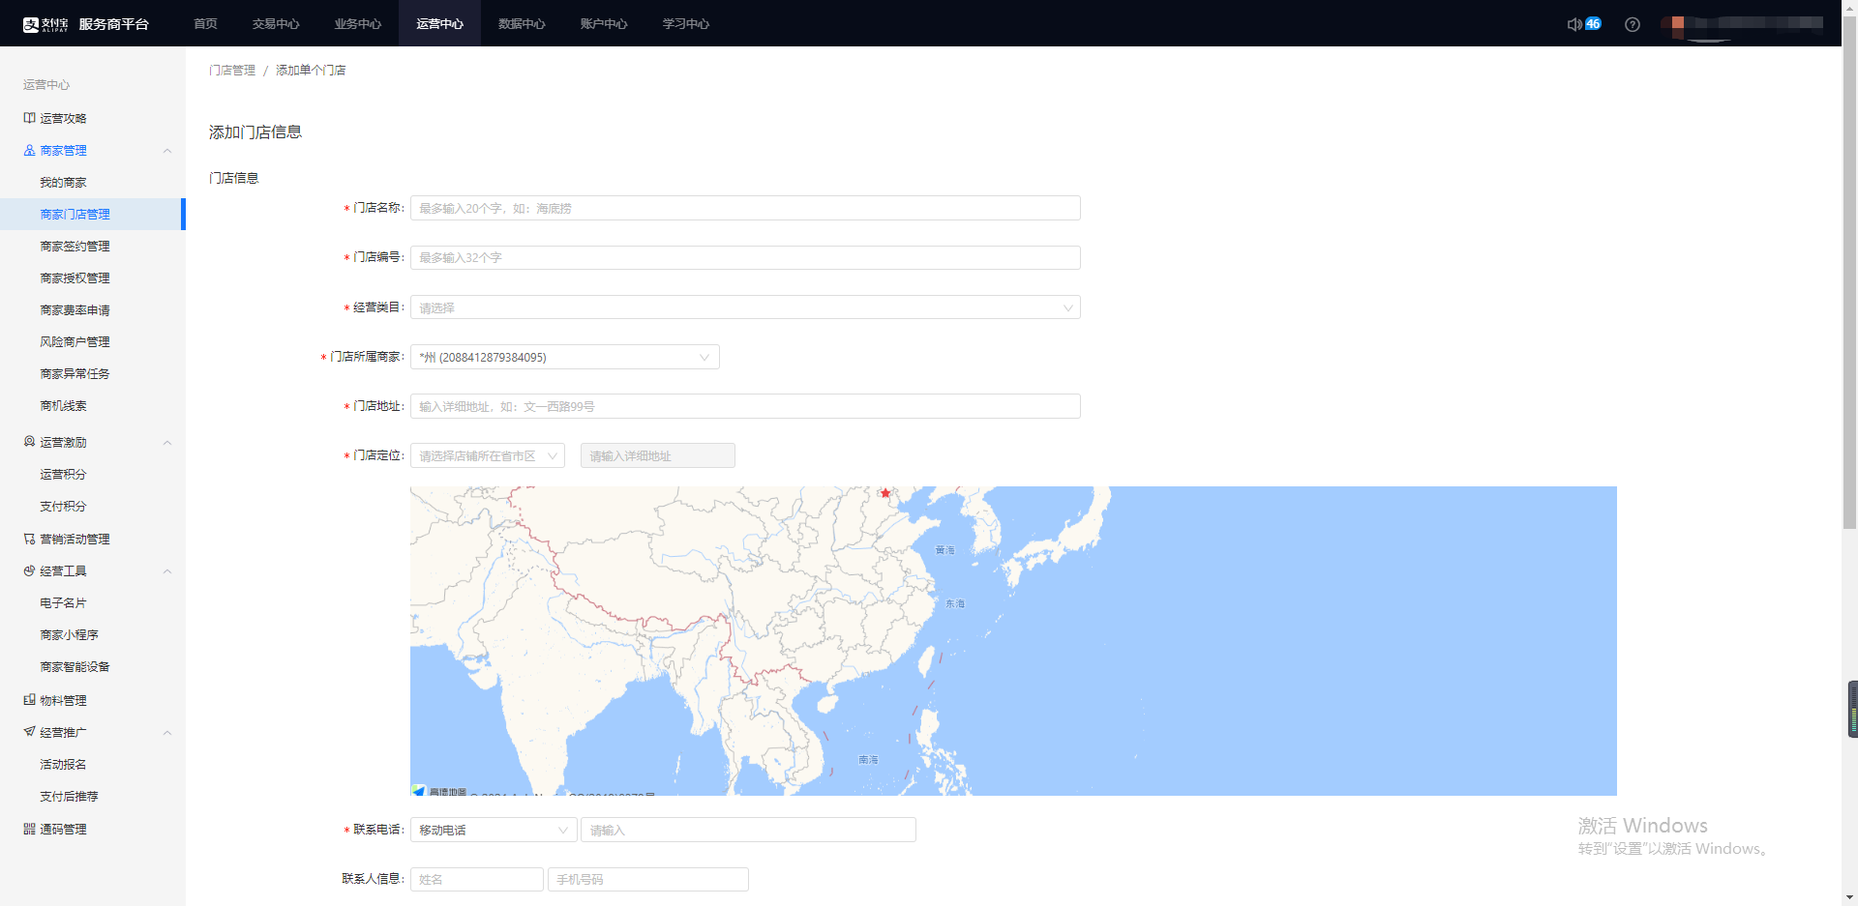The image size is (1858, 906).
Task: Click the 门店管理 breadcrumb link
Action: [232, 71]
